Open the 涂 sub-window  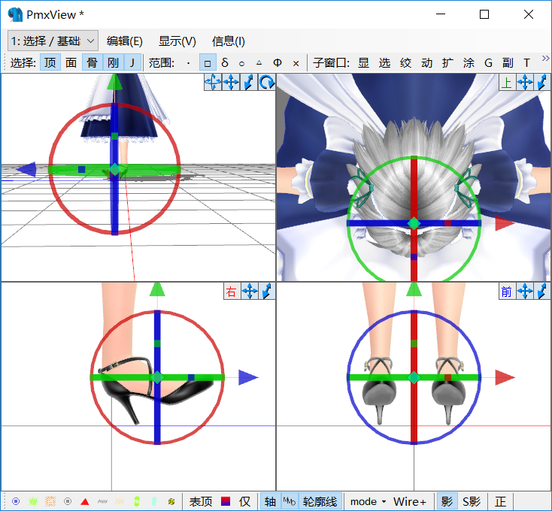point(469,63)
